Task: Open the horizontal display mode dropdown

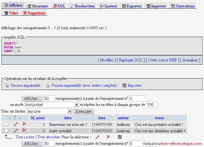Action: pyautogui.click(x=52, y=105)
